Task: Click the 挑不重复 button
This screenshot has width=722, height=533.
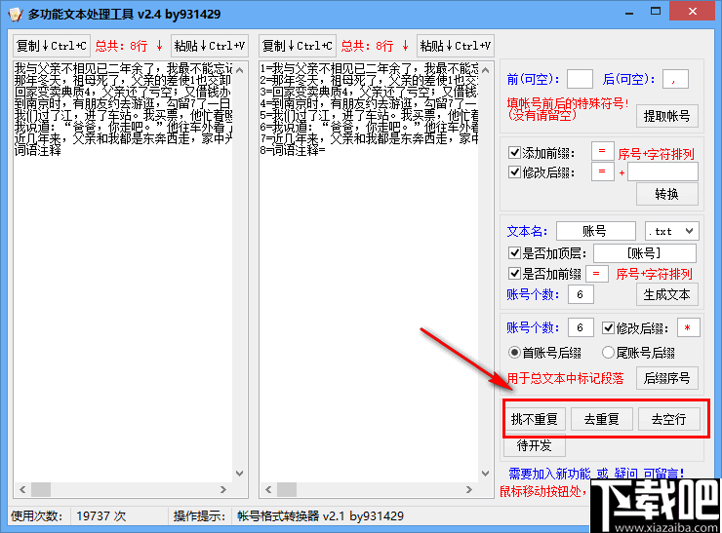Action: (535, 419)
